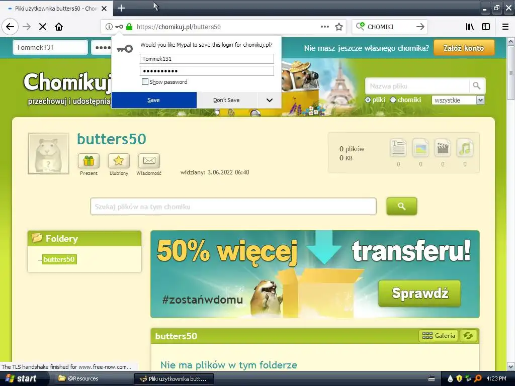Go back with the browser back arrow
515x386 pixels.
[x=10, y=27]
